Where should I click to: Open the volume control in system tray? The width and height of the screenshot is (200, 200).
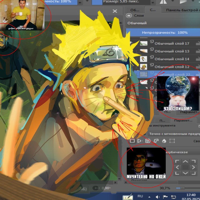[158, 197]
